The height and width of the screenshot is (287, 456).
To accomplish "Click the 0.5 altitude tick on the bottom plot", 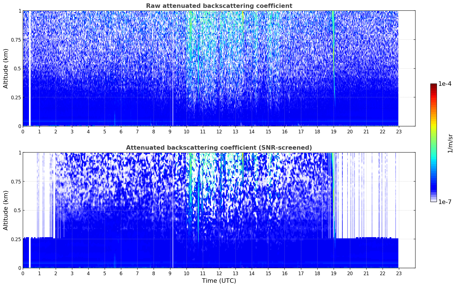I will pos(17,210).
